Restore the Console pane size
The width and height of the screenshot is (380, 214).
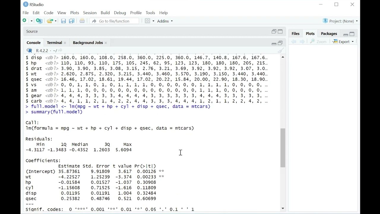(280, 43)
